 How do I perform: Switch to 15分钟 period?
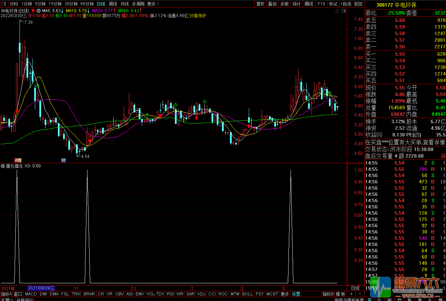55,4
